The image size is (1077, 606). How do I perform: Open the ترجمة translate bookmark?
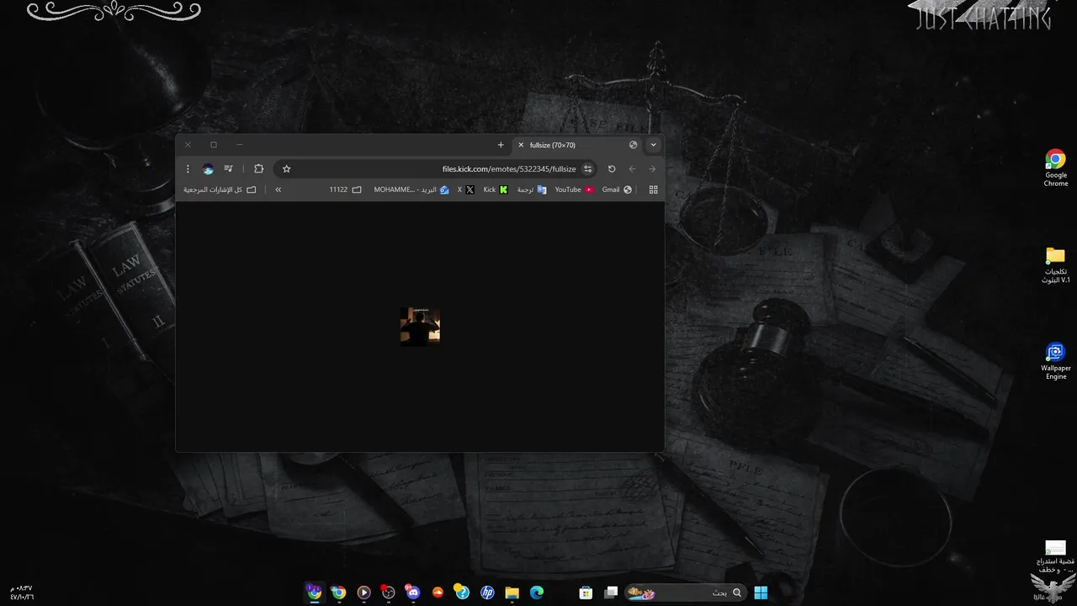[532, 190]
